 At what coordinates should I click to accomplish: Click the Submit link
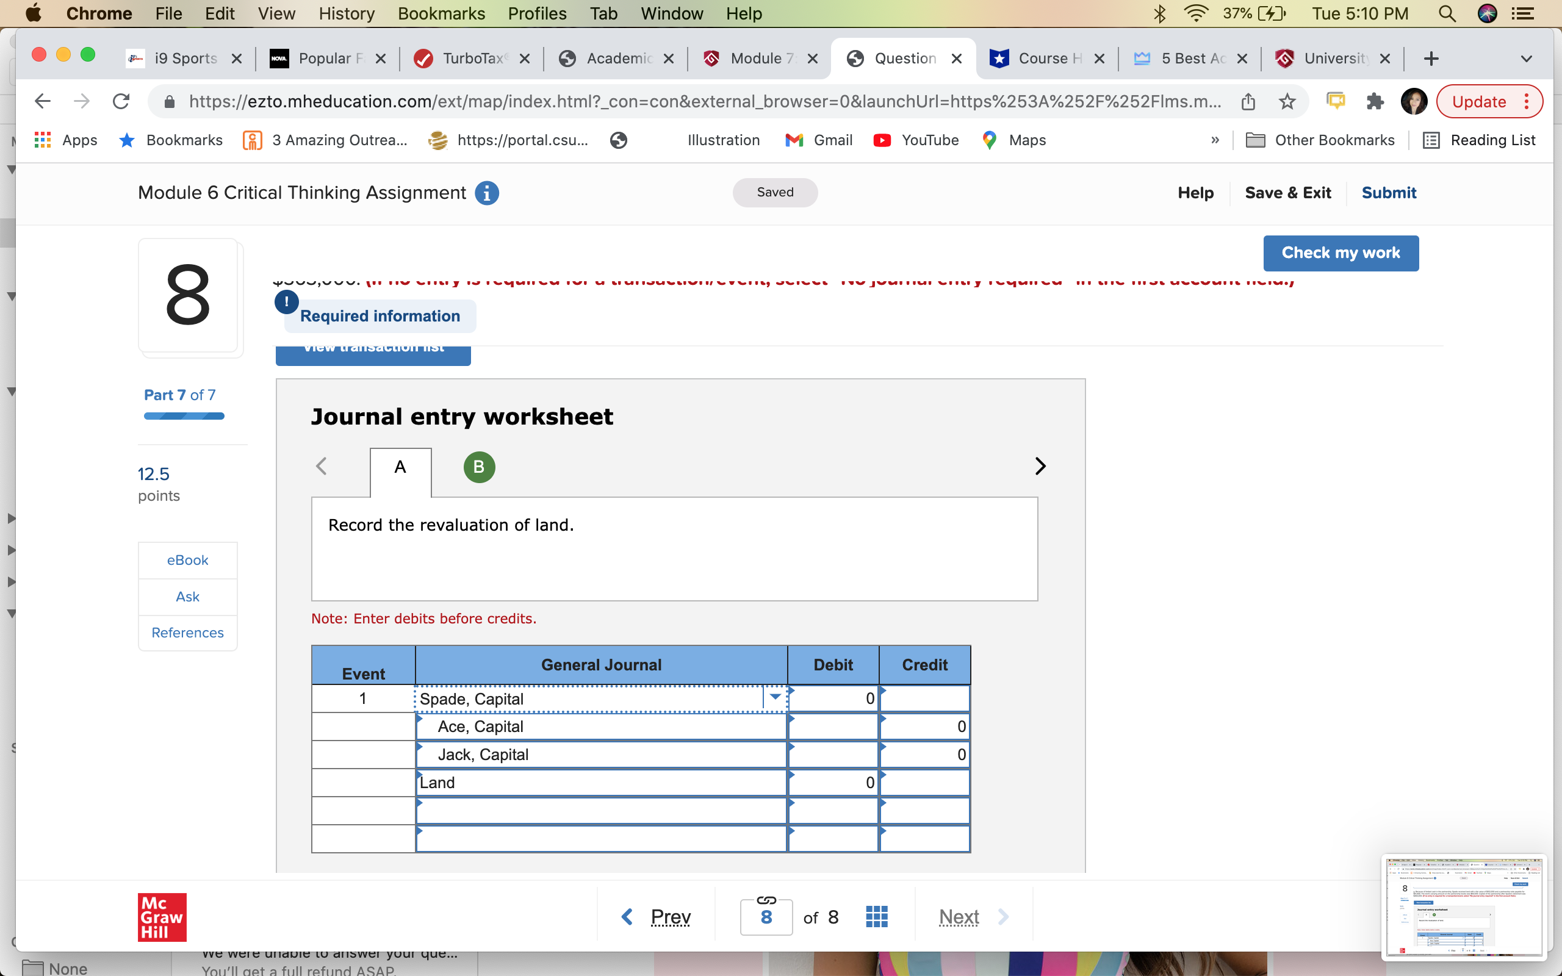(x=1388, y=192)
